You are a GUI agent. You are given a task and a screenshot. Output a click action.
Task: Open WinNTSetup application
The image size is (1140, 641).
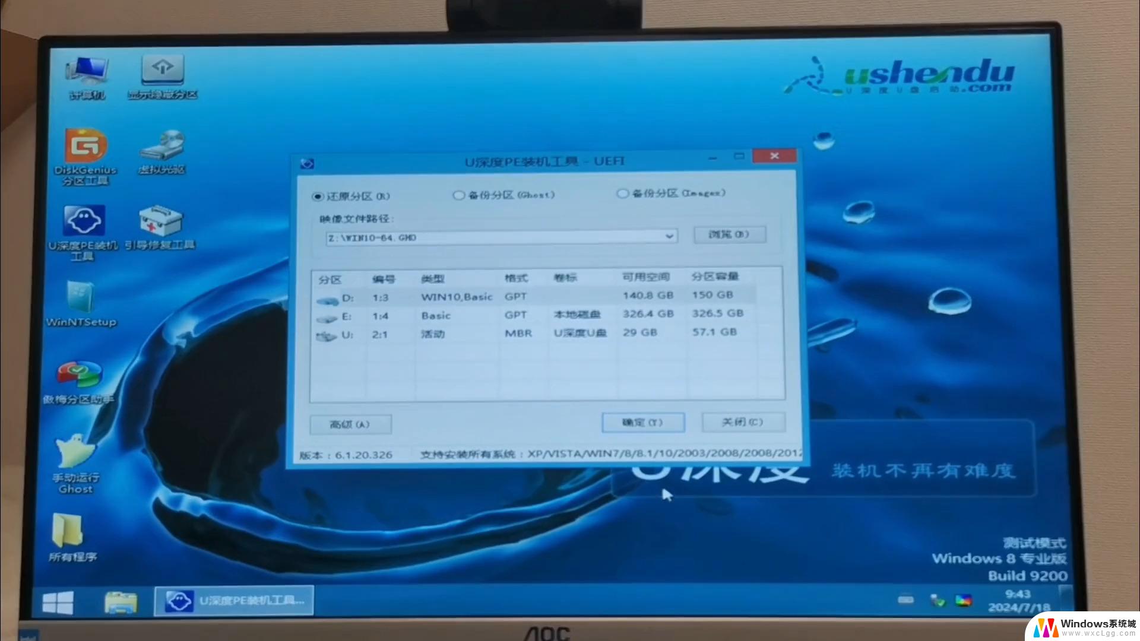(78, 306)
